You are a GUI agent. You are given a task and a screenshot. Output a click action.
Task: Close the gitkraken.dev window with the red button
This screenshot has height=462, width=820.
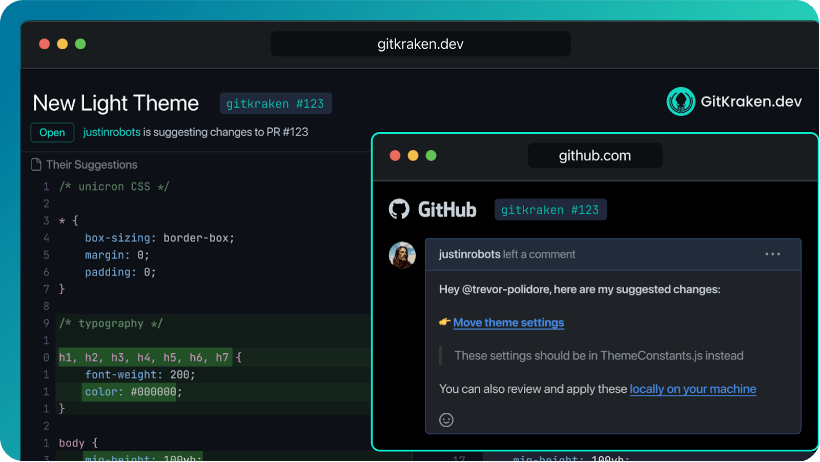click(45, 44)
